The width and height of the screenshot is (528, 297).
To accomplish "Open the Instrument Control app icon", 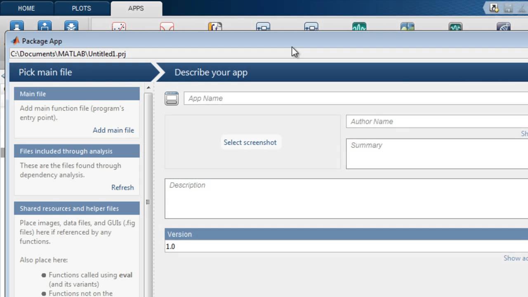I will (x=455, y=27).
